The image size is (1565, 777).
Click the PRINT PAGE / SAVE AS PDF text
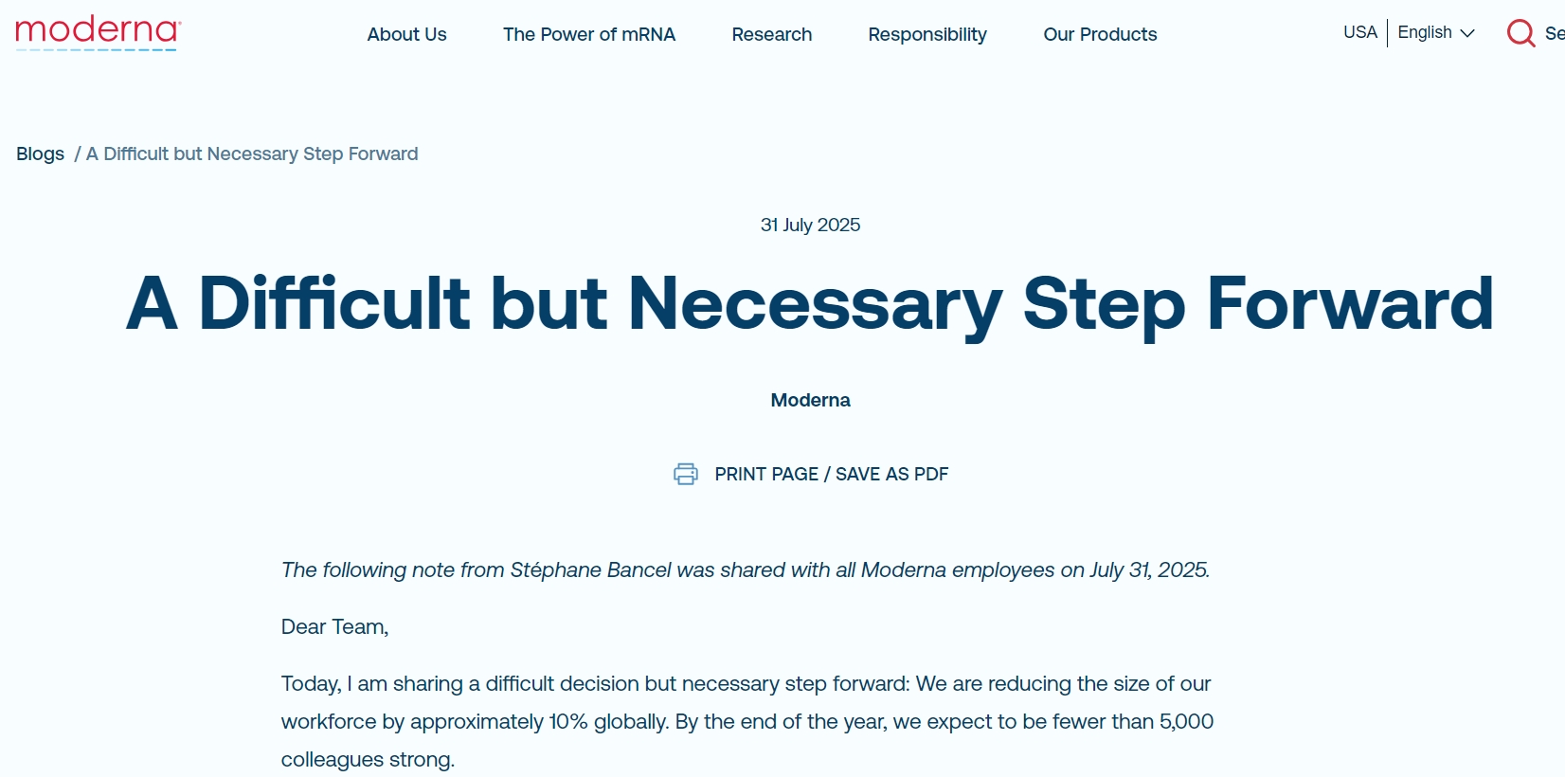(x=831, y=474)
